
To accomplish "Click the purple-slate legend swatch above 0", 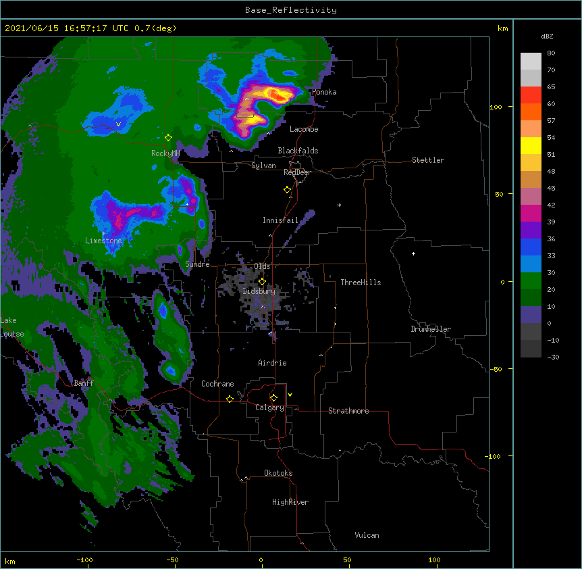I will click(x=531, y=315).
